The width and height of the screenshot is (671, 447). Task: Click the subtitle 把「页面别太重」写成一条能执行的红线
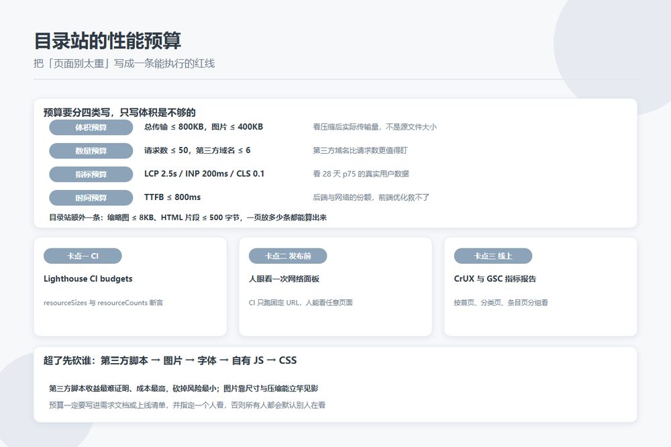124,63
